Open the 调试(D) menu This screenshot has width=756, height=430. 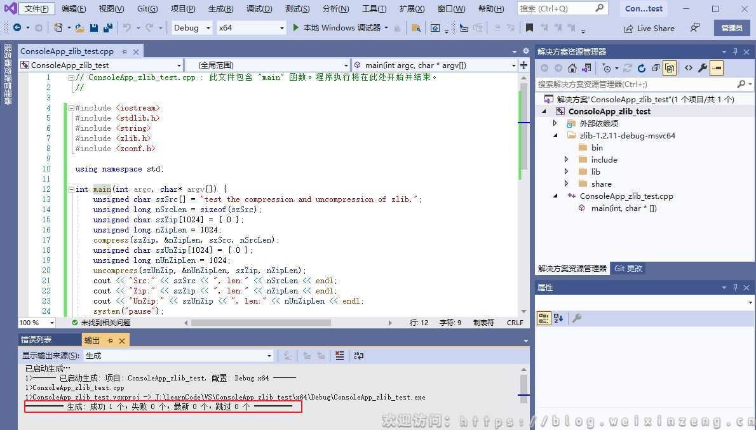pyautogui.click(x=259, y=9)
